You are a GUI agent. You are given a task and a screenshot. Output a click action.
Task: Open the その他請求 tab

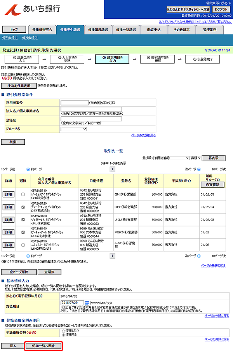[182, 30]
